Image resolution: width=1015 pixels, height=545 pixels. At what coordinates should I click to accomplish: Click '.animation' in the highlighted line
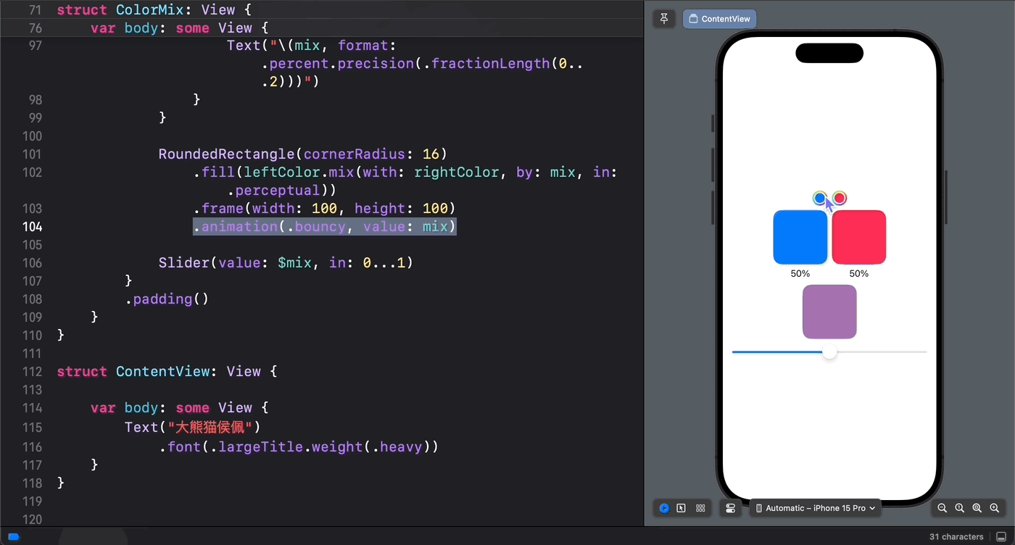point(236,227)
